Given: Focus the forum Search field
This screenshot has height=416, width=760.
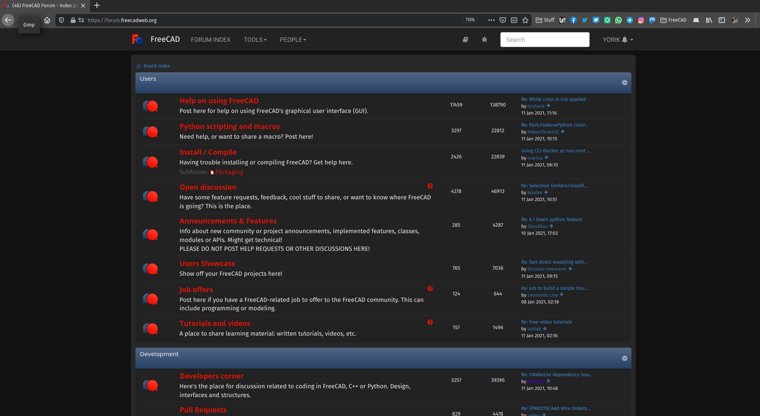Looking at the screenshot, I should 545,39.
